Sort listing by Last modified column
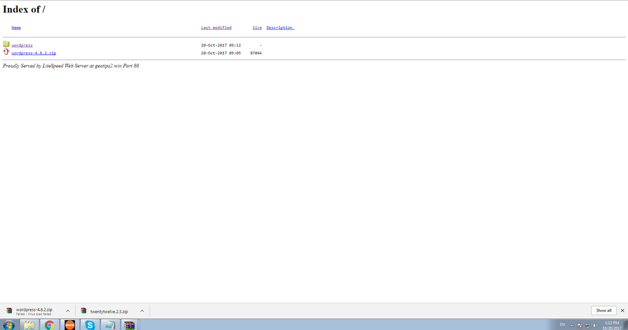The width and height of the screenshot is (628, 330). click(x=216, y=28)
